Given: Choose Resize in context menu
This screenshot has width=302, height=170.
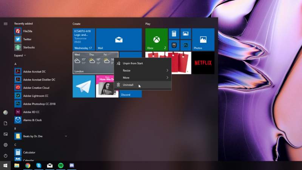Looking at the screenshot, I should point(143,71).
